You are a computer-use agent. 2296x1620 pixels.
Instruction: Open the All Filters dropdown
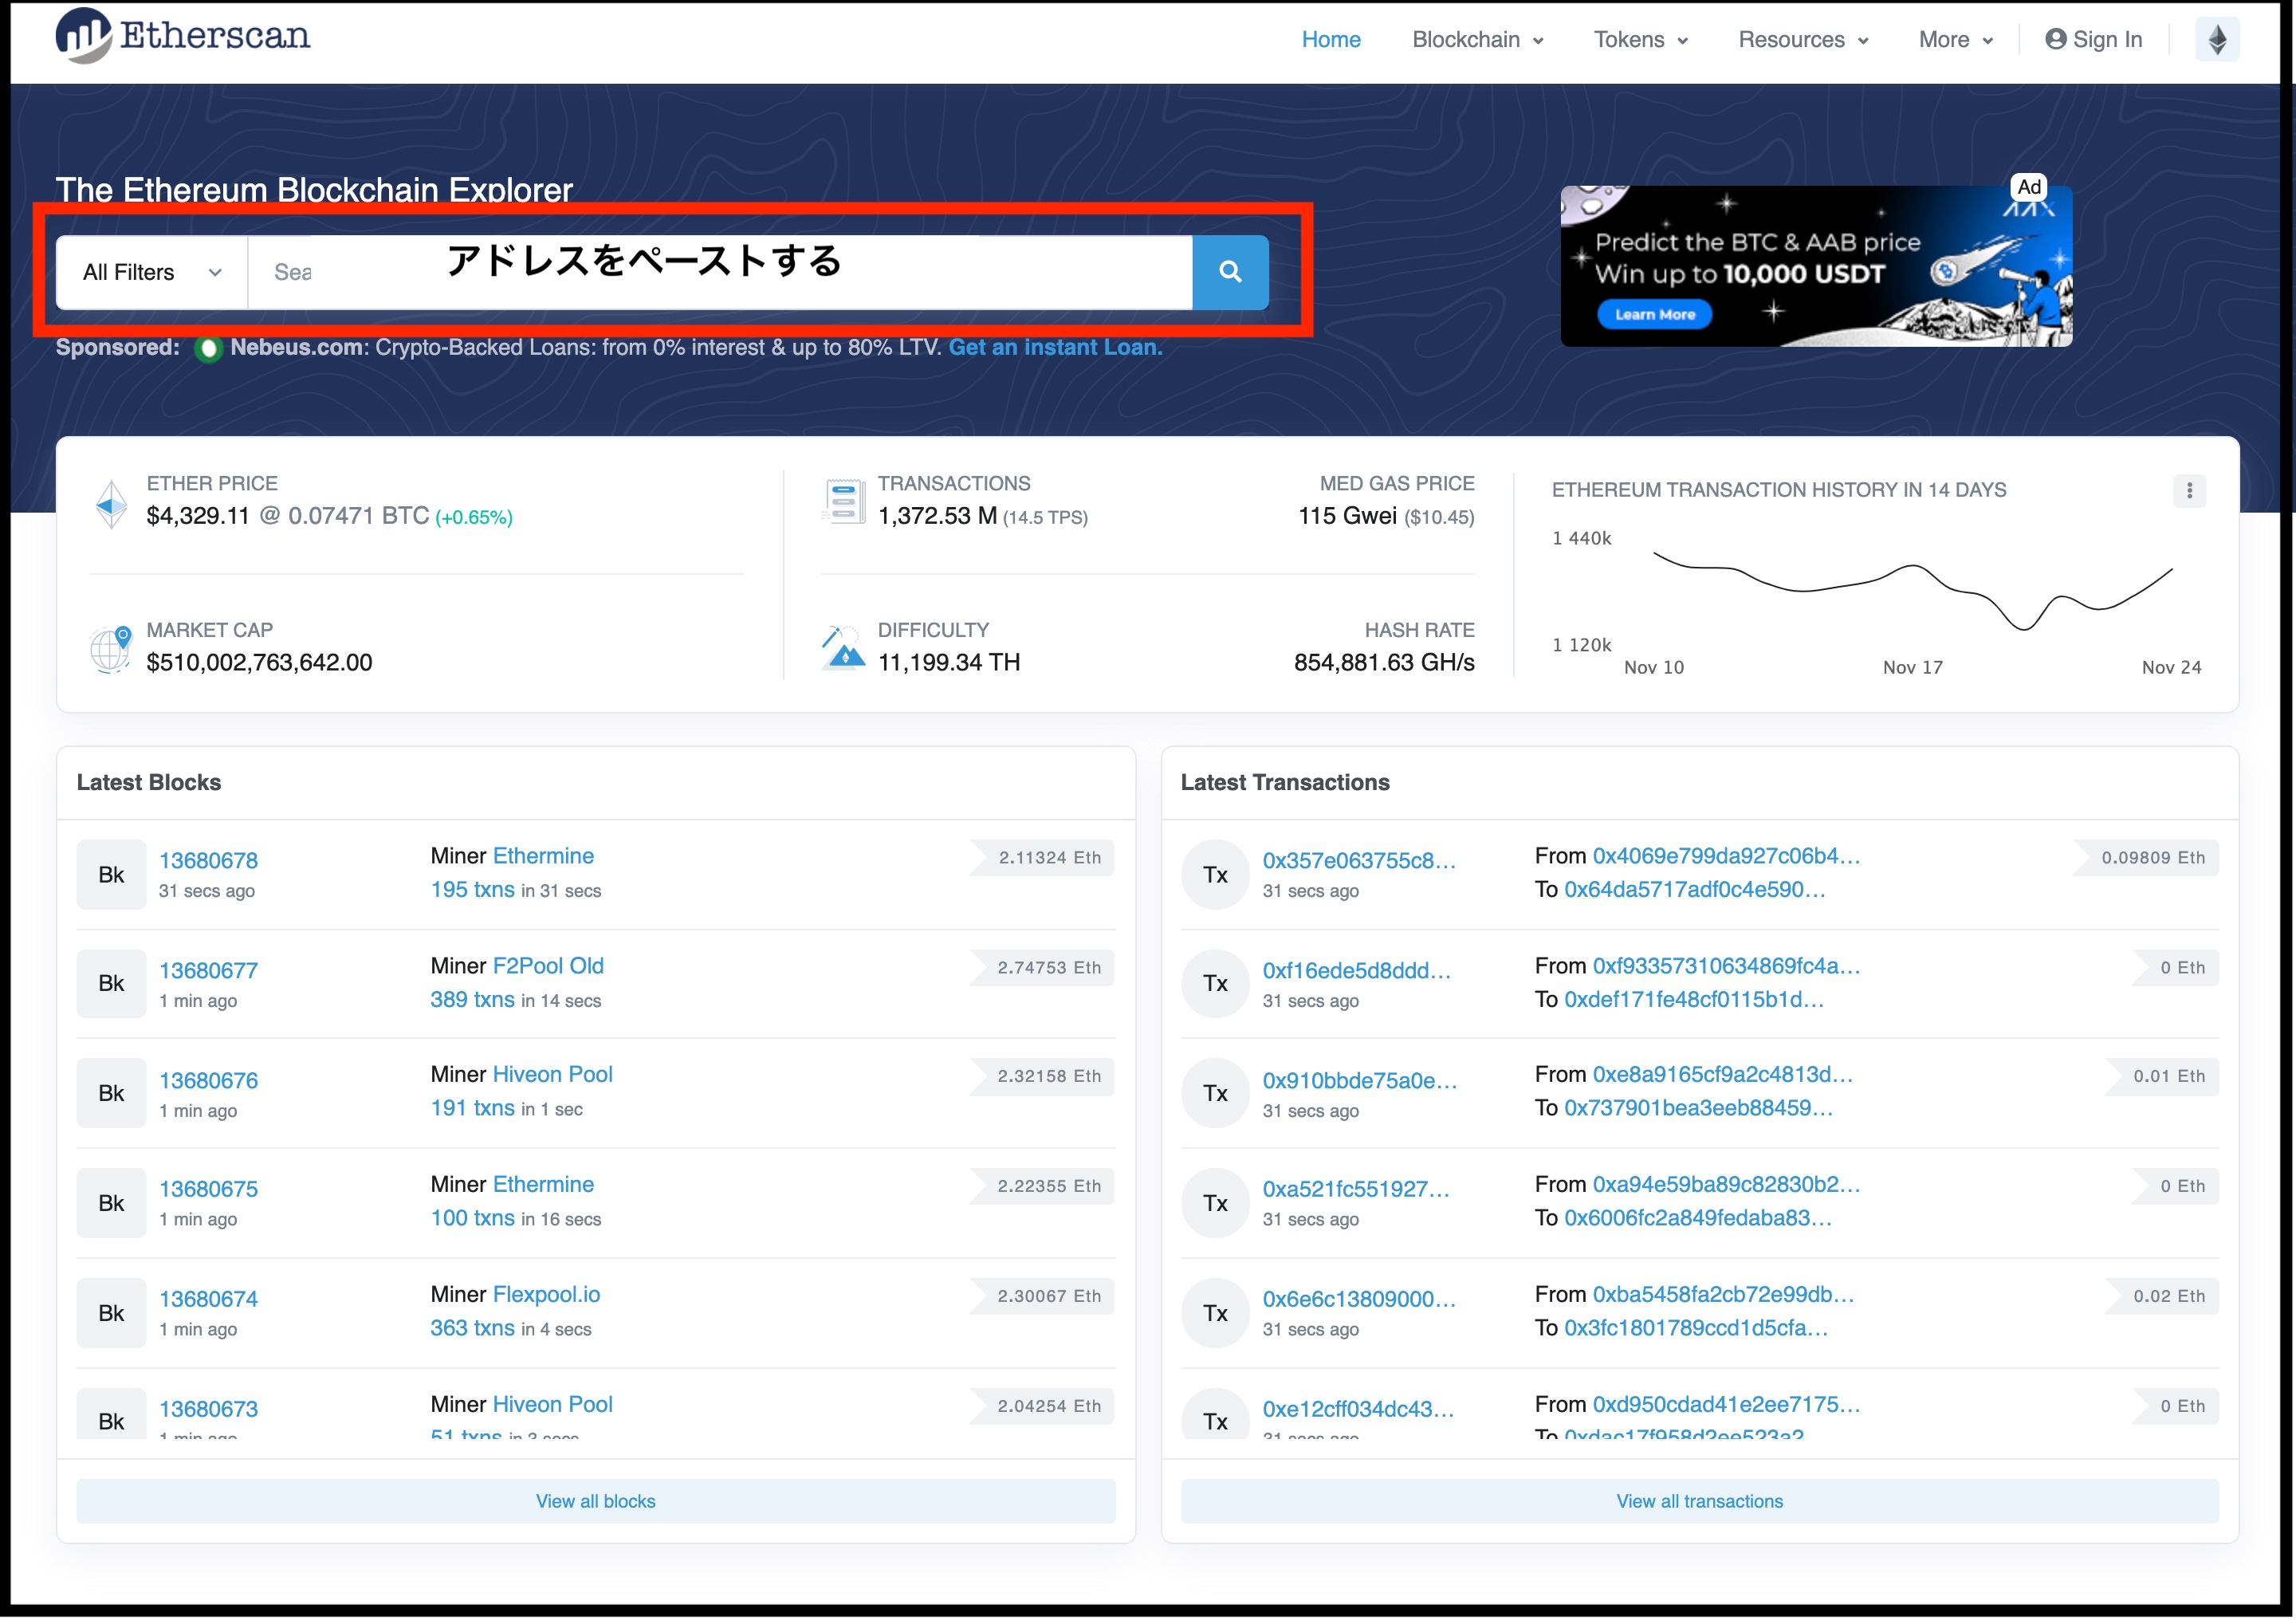152,272
